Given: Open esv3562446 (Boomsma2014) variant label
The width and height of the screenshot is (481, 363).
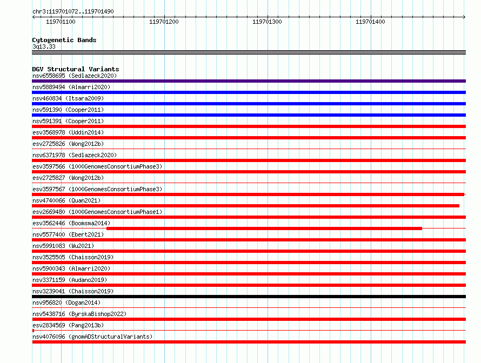Looking at the screenshot, I should pos(71,223).
